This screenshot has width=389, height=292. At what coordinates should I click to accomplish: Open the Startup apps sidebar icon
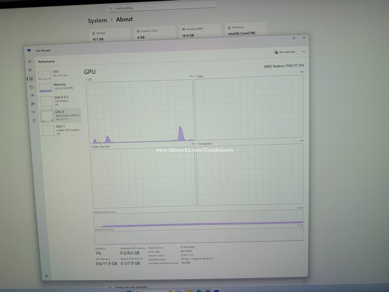pyautogui.click(x=32, y=96)
